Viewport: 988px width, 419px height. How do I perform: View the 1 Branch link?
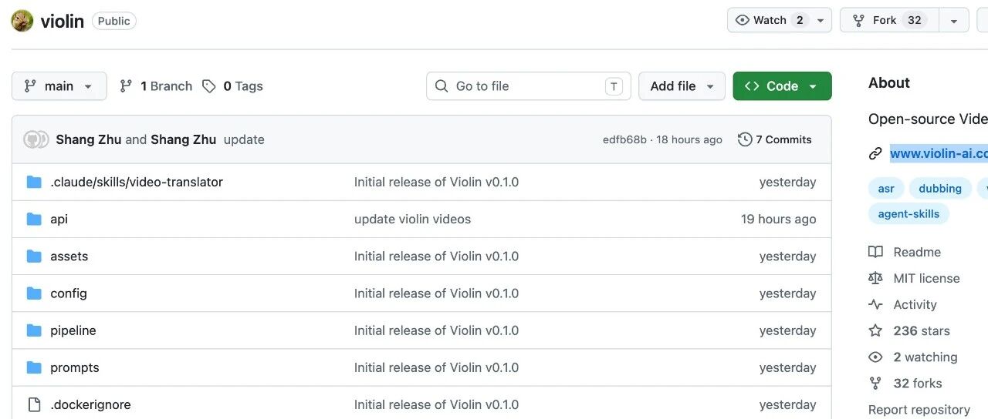point(156,86)
